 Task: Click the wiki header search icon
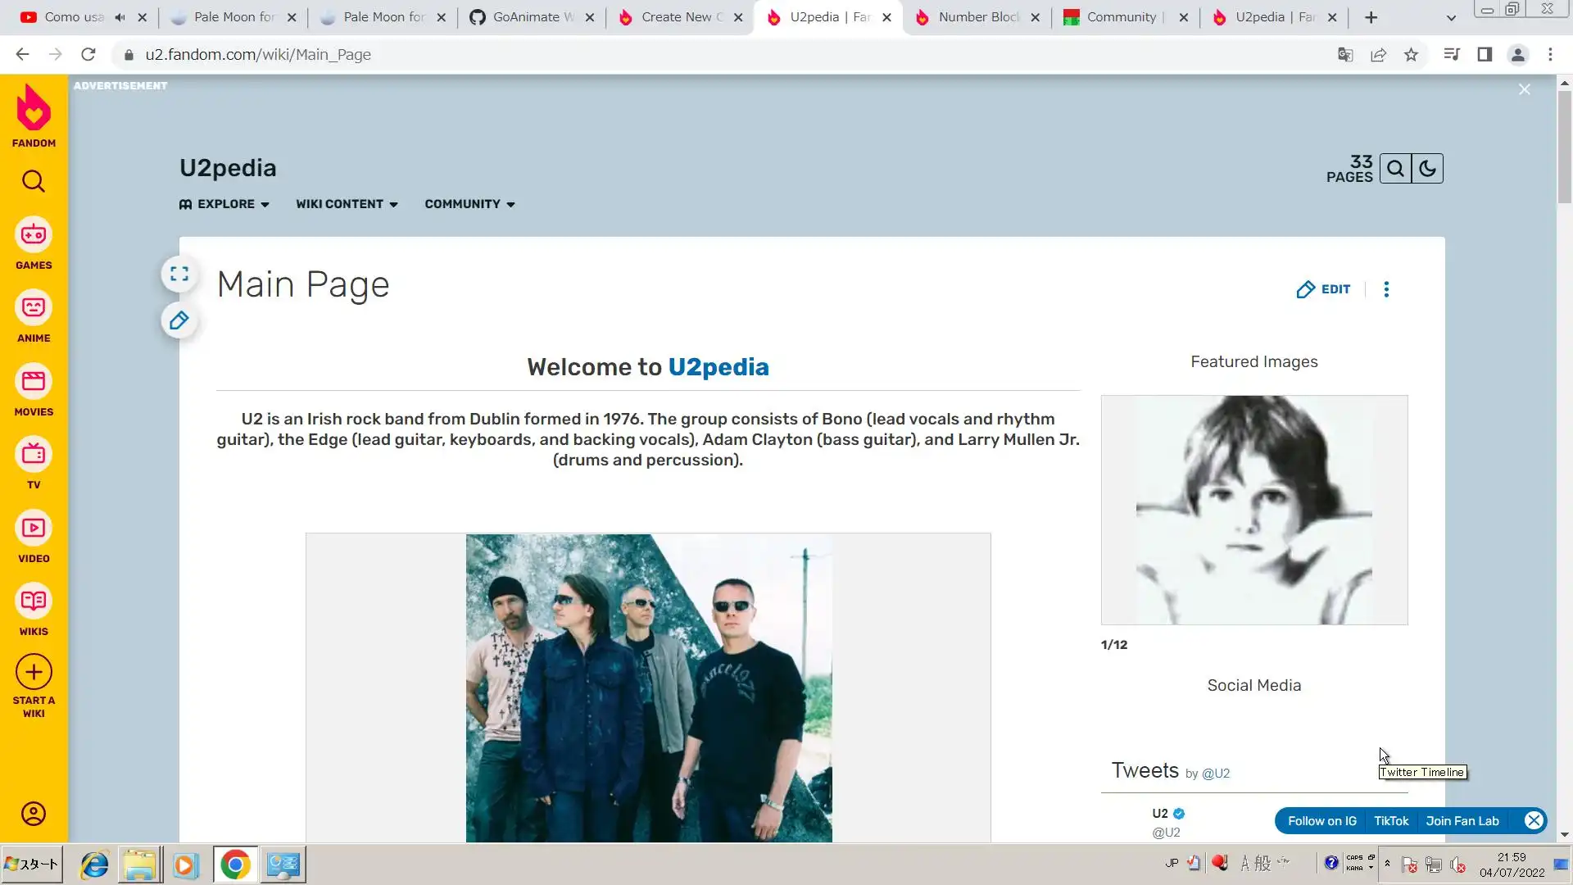1395,169
